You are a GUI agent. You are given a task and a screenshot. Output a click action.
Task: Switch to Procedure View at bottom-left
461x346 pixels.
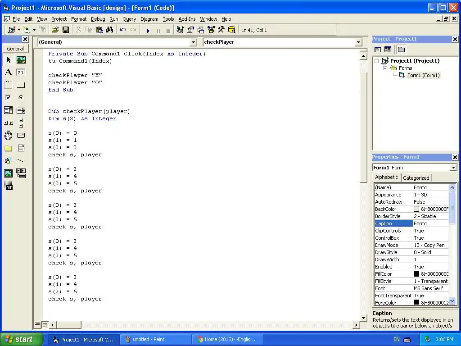(x=37, y=325)
